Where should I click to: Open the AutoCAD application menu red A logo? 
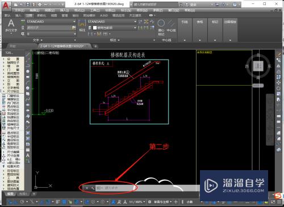(6, 6)
